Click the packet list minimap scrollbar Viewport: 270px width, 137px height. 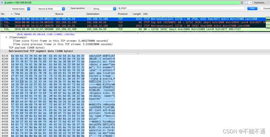(268, 24)
